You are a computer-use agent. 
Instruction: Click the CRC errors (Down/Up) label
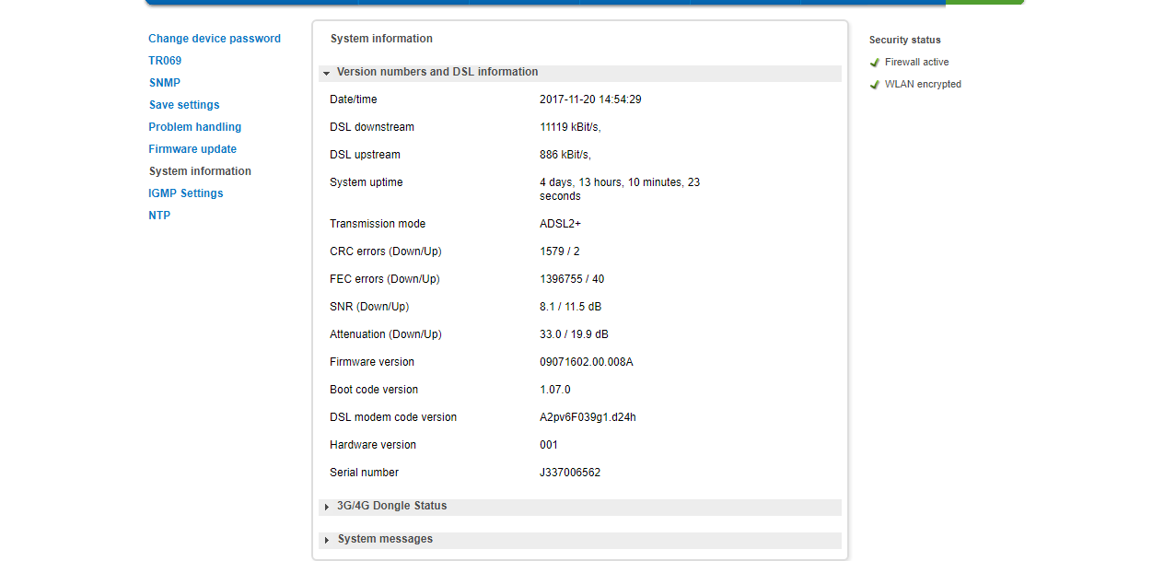[x=386, y=251]
